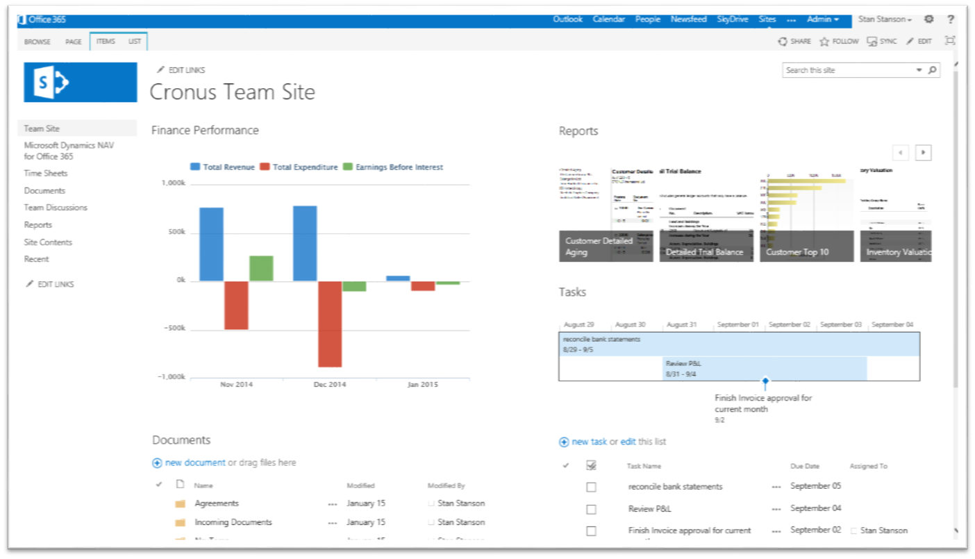Viewport: 975px width, 559px height.
Task: Click the document type column icon
Action: pos(180,485)
